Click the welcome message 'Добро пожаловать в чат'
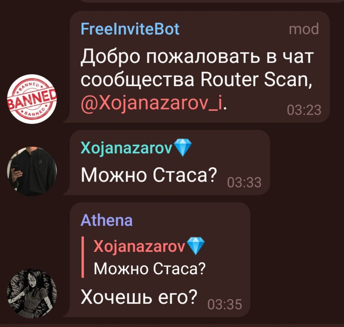The height and width of the screenshot is (327, 344). pos(197,57)
